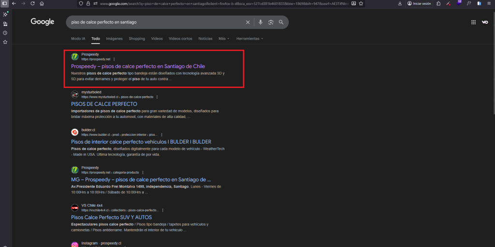
Task: Switch to the Modo IA tab
Action: (x=78, y=39)
